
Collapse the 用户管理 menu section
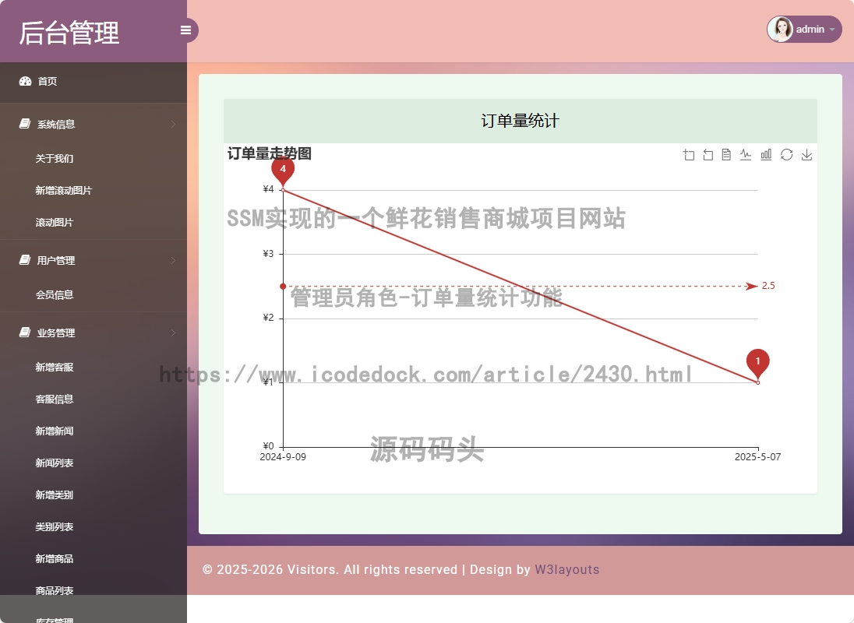point(94,260)
